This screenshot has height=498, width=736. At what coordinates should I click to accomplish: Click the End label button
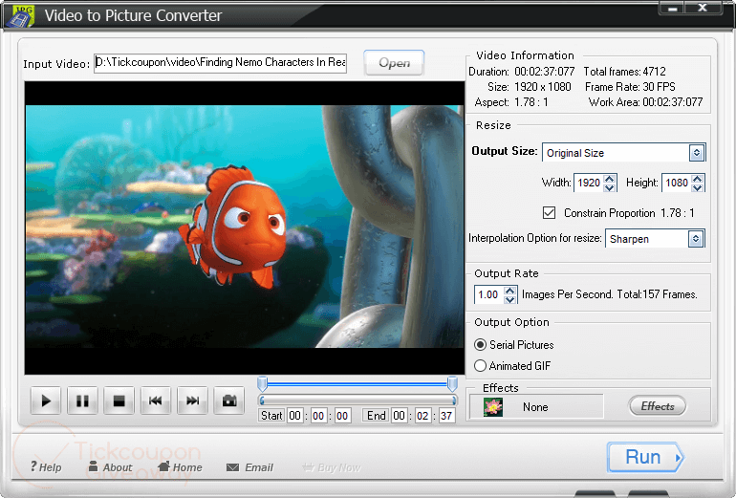(x=376, y=416)
